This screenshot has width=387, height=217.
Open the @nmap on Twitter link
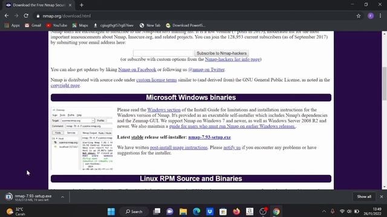click(206, 70)
